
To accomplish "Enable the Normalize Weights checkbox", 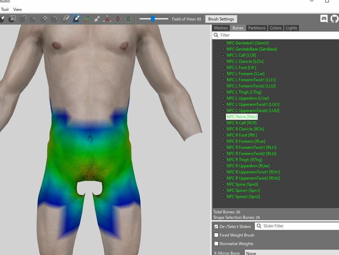I will pyautogui.click(x=216, y=243).
